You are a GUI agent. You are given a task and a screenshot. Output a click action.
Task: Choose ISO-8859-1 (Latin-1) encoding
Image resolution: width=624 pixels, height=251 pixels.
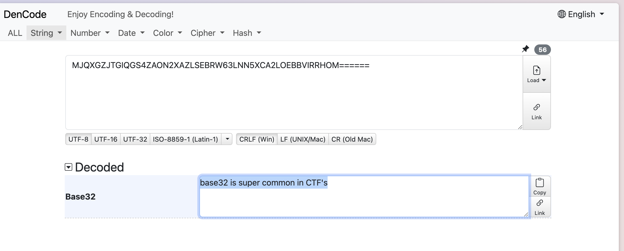pos(185,139)
